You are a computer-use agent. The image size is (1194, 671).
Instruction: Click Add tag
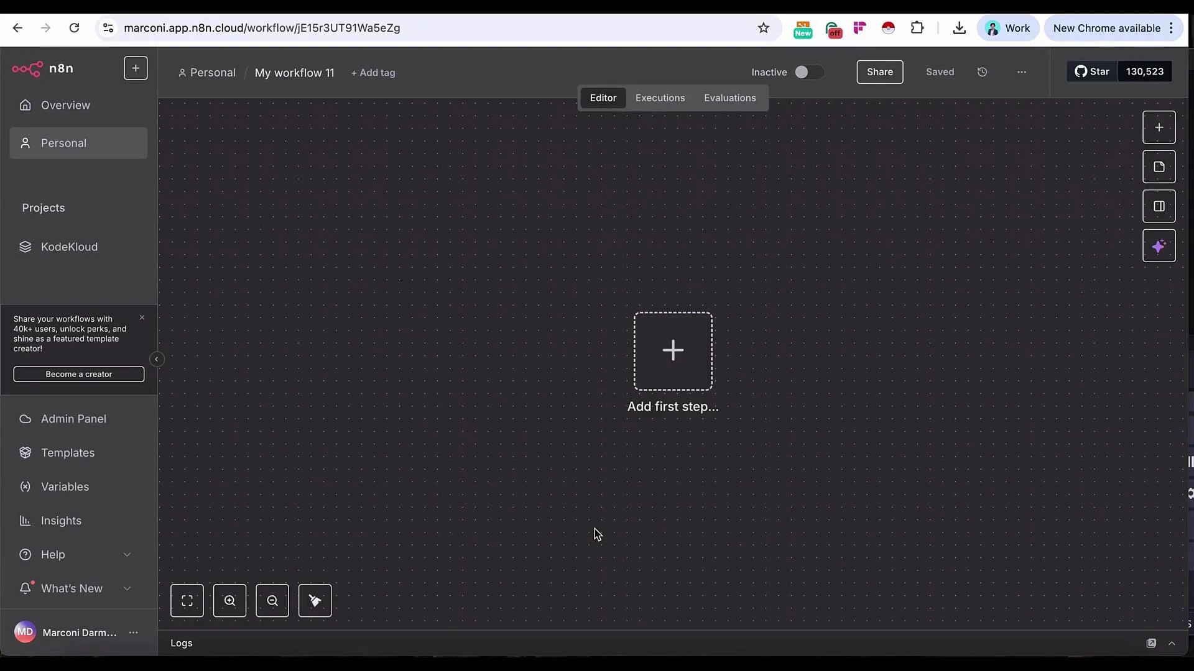point(373,73)
